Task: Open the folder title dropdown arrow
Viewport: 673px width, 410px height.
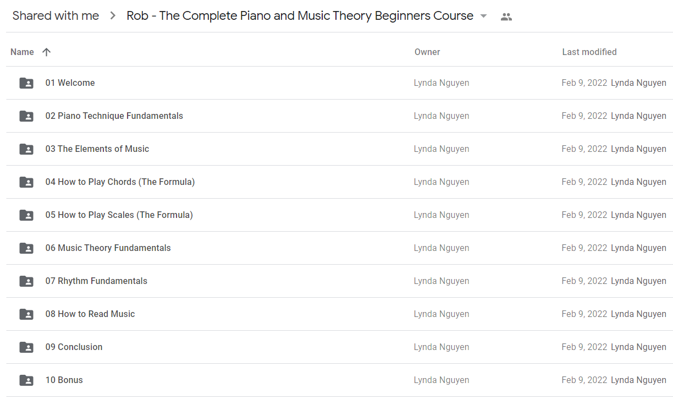Action: [483, 16]
